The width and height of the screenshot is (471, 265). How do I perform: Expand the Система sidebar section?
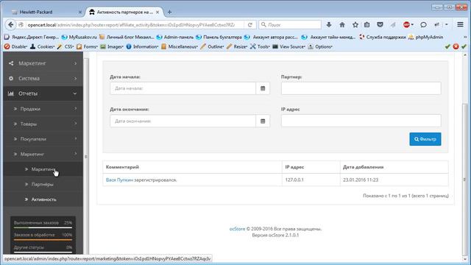(x=43, y=79)
